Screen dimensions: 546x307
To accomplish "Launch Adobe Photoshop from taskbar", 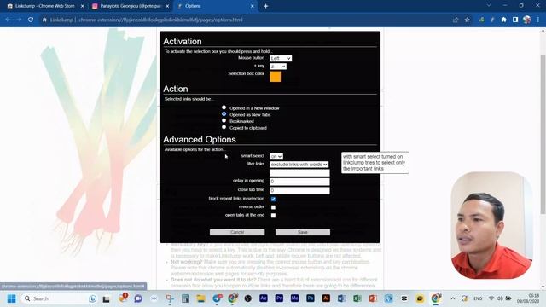I will [x=311, y=298].
